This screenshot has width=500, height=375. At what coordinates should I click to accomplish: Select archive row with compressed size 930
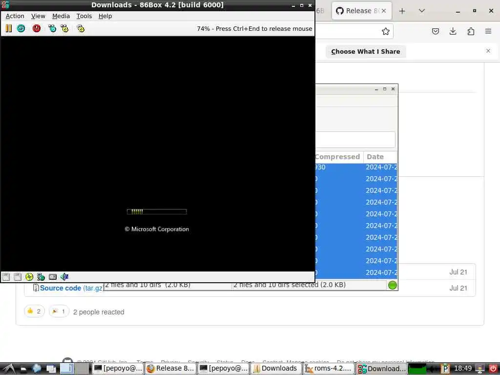[x=356, y=167]
